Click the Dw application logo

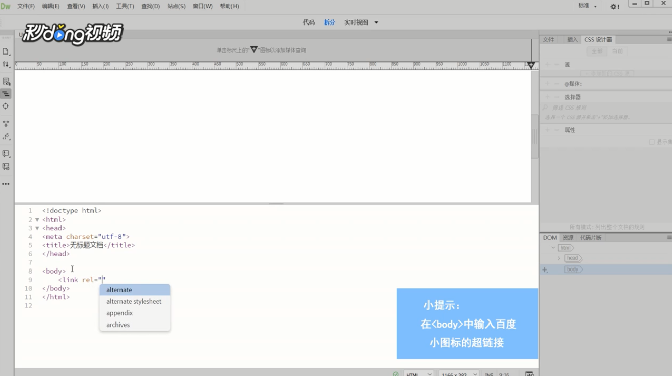[6, 6]
